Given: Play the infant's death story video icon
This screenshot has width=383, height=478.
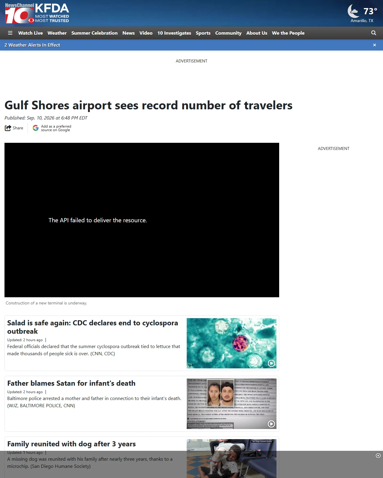Looking at the screenshot, I should point(271,424).
